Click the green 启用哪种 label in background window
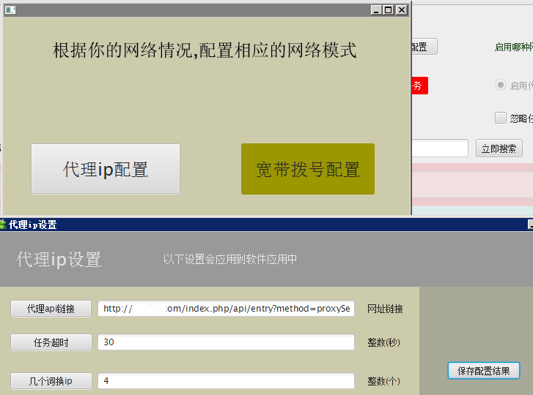This screenshot has height=395, width=533. (514, 47)
